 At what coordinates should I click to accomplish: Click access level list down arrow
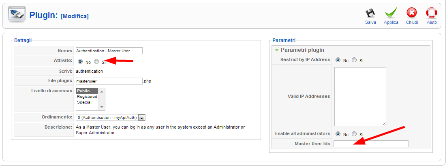click(102, 107)
